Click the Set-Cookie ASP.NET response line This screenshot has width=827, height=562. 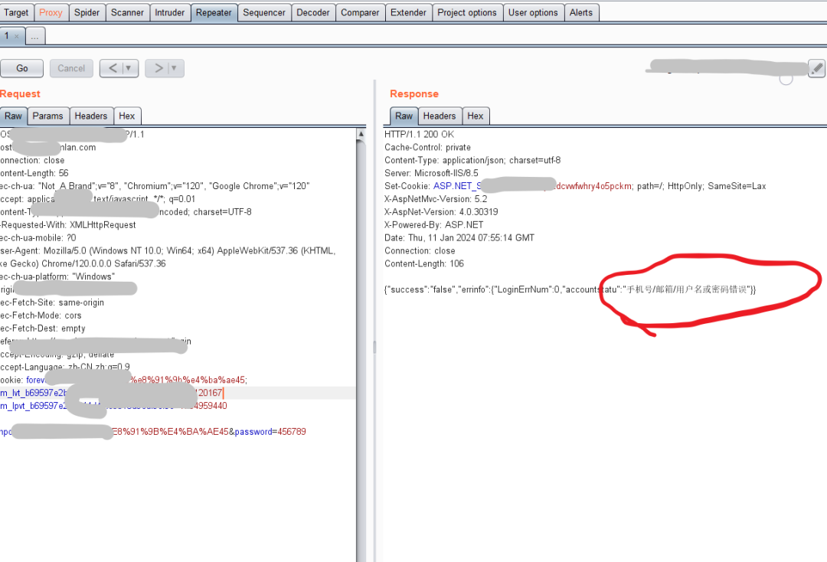click(575, 186)
